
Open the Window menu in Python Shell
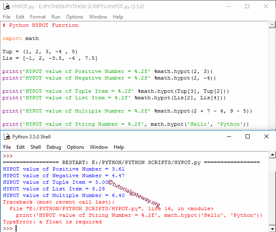[x=99, y=147]
